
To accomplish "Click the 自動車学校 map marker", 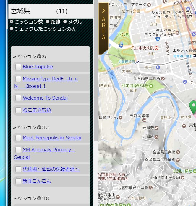I will tap(121, 117).
